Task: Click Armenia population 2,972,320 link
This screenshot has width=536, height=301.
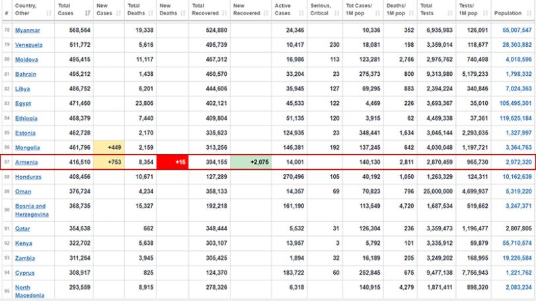Action: (x=519, y=162)
